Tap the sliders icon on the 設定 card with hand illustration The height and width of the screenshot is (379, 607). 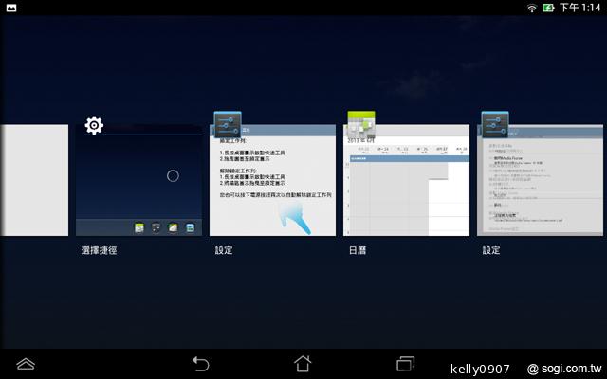click(228, 124)
